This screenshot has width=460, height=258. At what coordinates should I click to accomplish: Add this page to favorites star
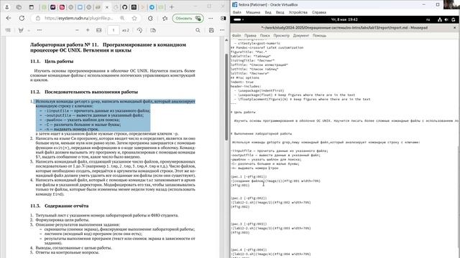(134, 18)
